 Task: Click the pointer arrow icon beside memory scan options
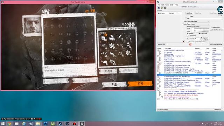183,42
